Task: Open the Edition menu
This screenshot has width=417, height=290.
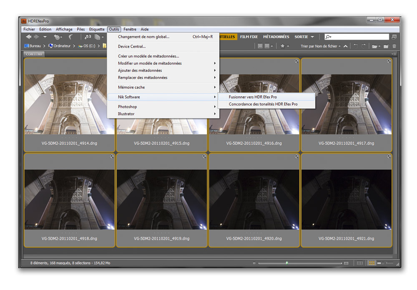Action: click(x=45, y=29)
